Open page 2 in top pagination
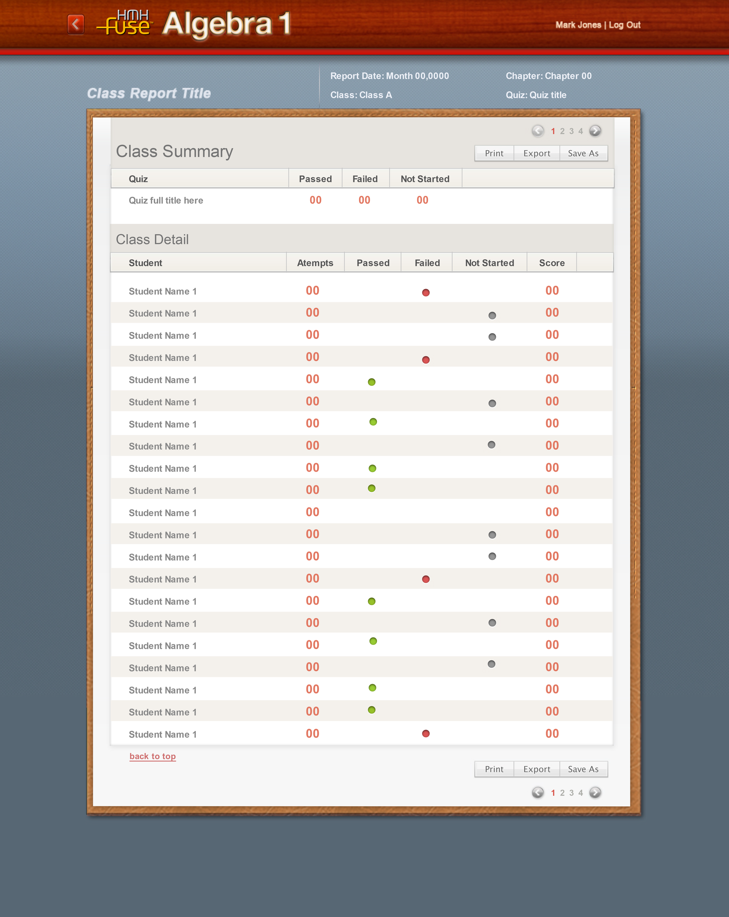 (562, 131)
